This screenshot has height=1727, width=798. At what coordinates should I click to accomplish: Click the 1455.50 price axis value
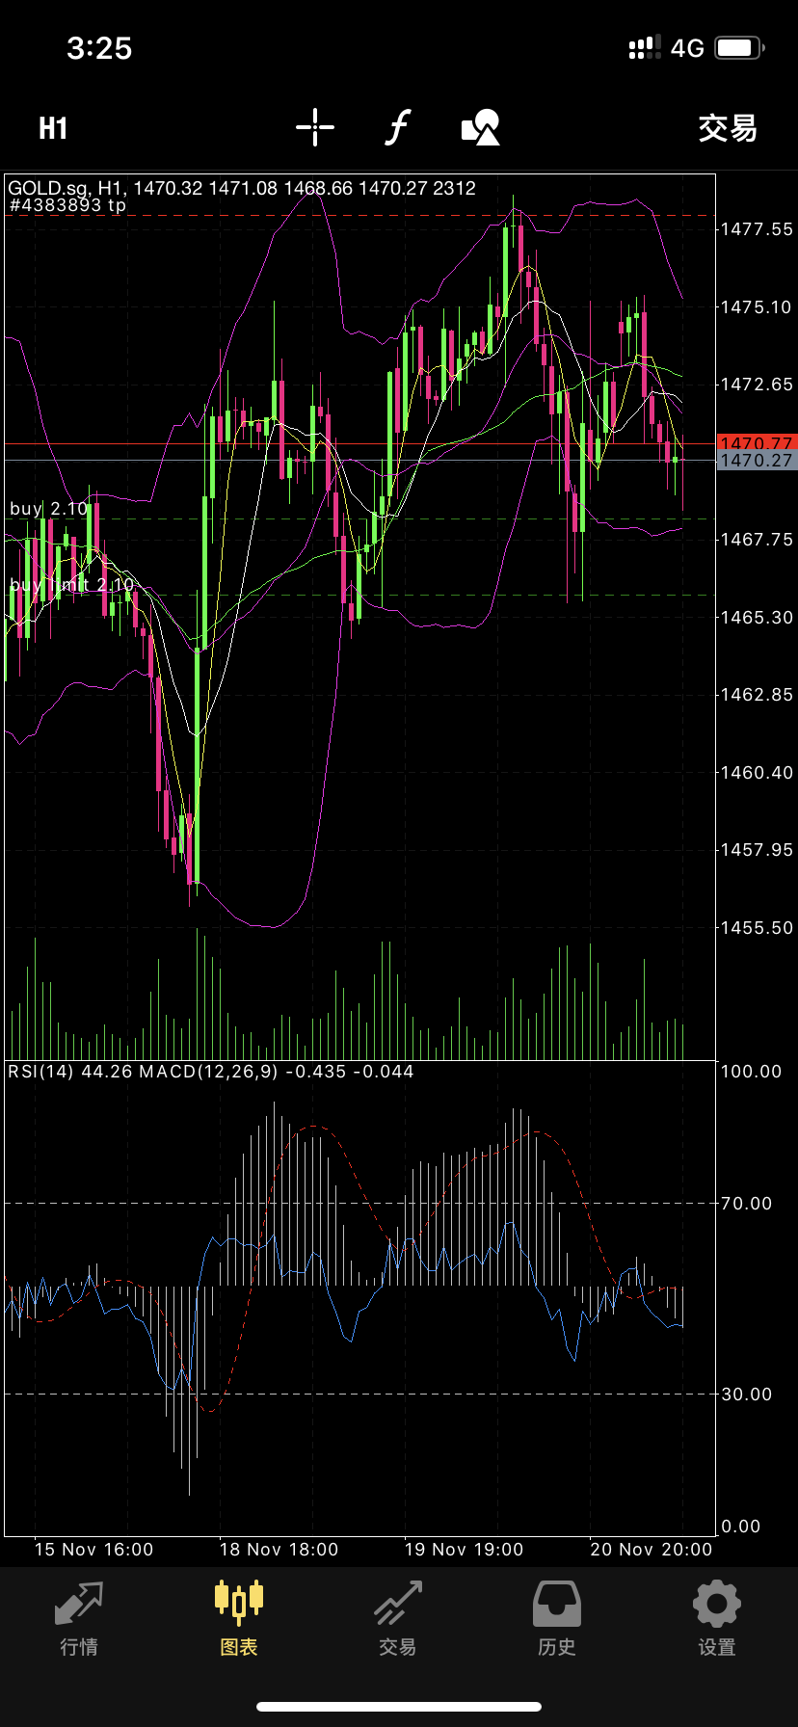click(x=758, y=928)
